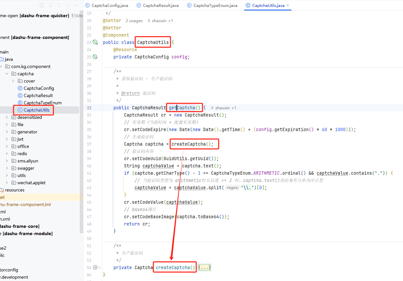This screenshot has height=281, width=403.
Task: Click 'return cr;' statement
Action: tap(137, 224)
